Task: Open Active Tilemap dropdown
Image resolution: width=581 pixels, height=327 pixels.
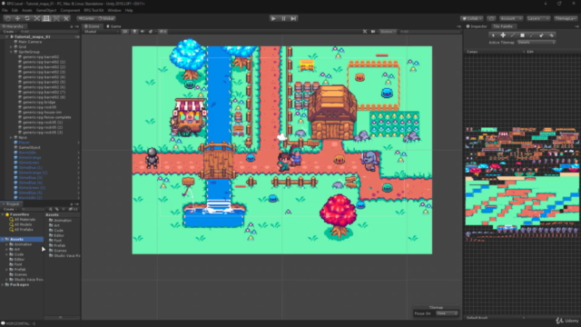Action: click(x=537, y=43)
